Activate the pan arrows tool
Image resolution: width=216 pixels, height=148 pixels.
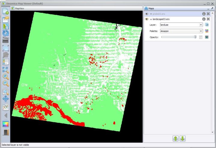[x=6, y=99]
